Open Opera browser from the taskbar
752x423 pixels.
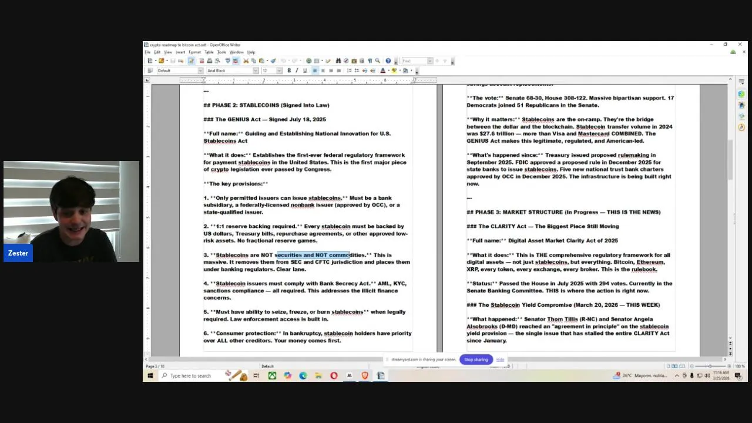[334, 375]
